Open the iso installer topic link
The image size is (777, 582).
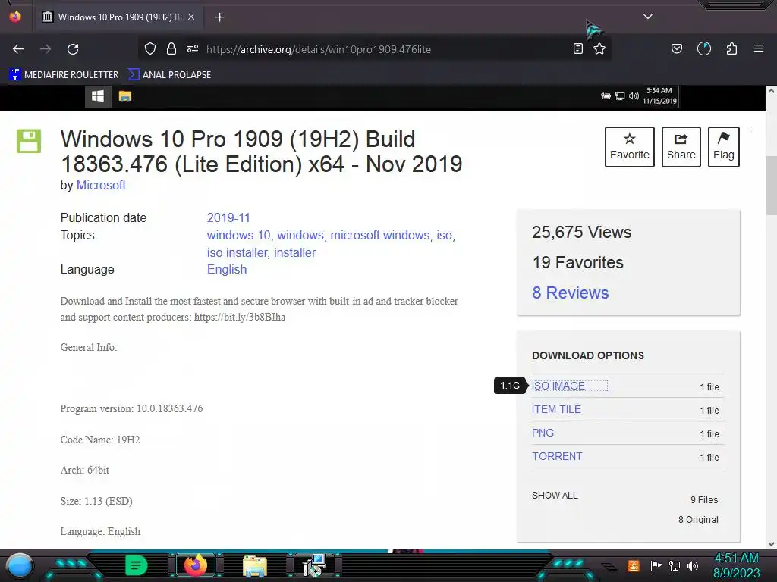pos(237,252)
